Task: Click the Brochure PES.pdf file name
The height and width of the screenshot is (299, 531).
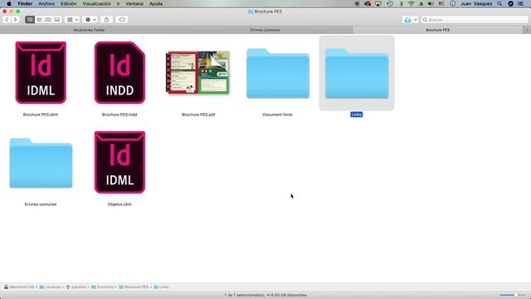Action: point(198,115)
